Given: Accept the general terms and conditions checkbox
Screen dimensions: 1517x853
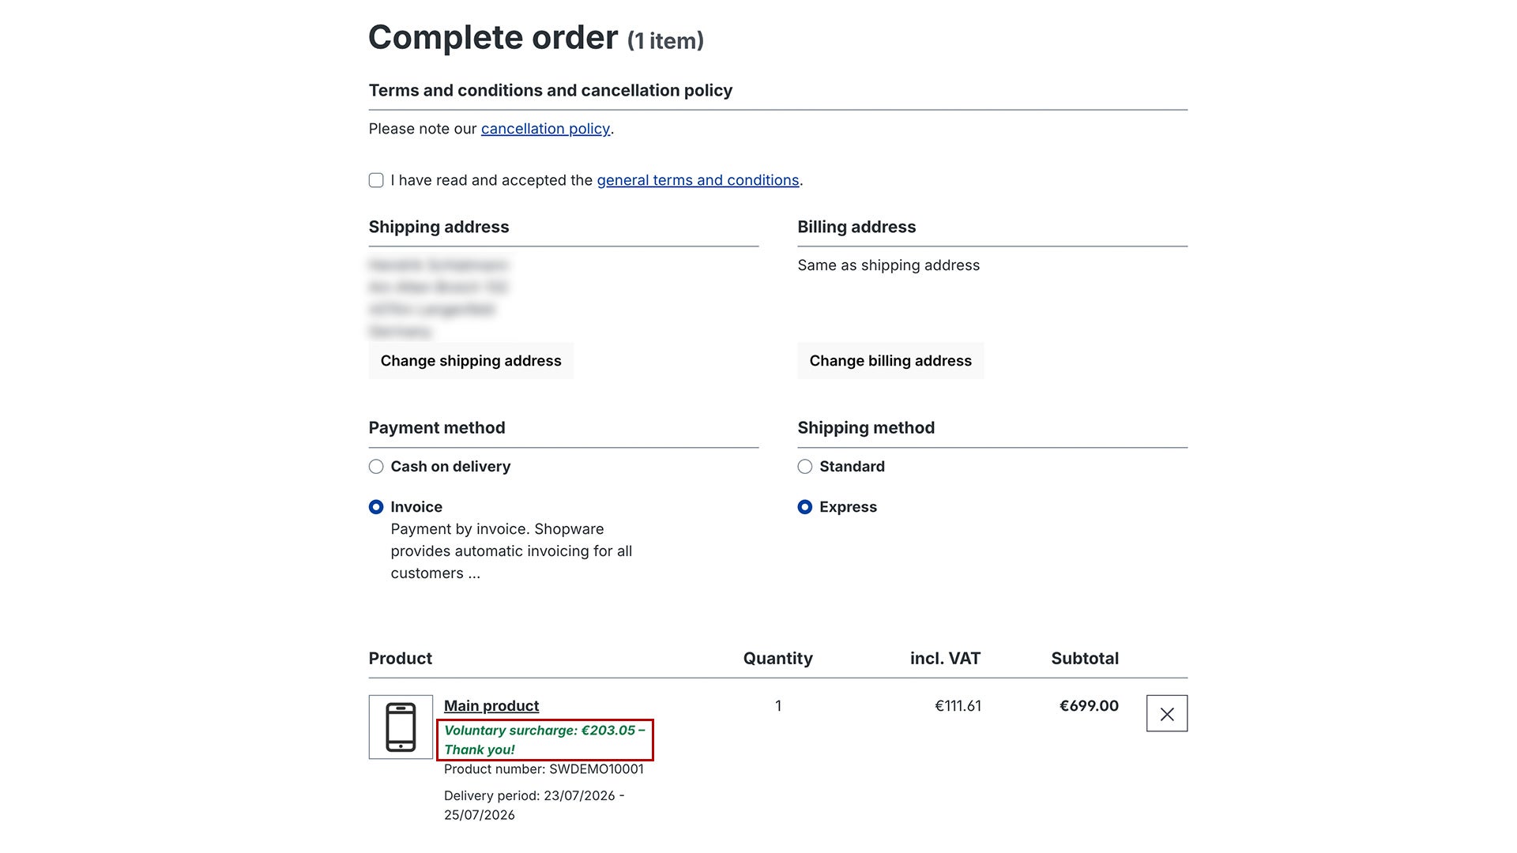Looking at the screenshot, I should [x=376, y=180].
